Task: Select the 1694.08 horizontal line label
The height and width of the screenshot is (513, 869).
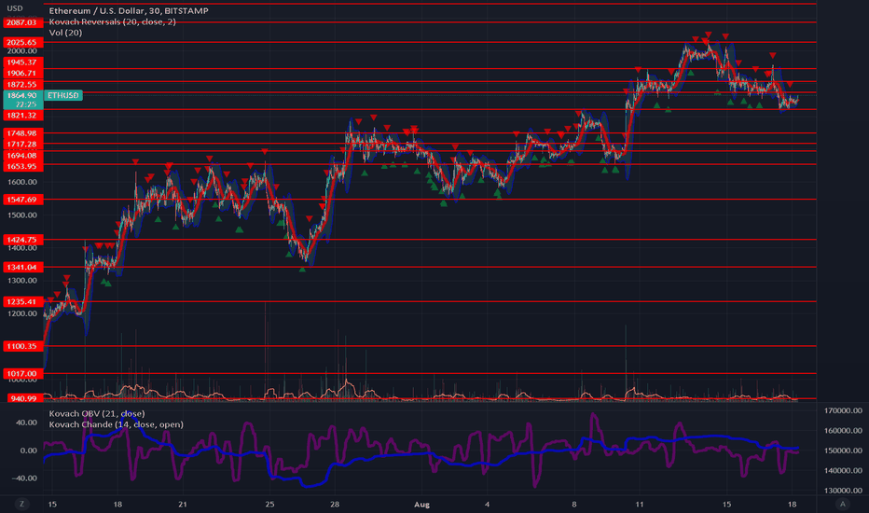Action: pyautogui.click(x=22, y=155)
